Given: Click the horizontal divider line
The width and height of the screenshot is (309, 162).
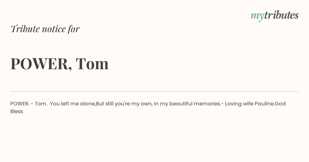Looking at the screenshot, I should 154,91.
